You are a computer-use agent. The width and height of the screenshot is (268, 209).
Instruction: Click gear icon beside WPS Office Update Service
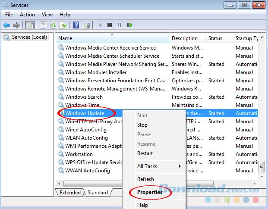[x=61, y=162]
